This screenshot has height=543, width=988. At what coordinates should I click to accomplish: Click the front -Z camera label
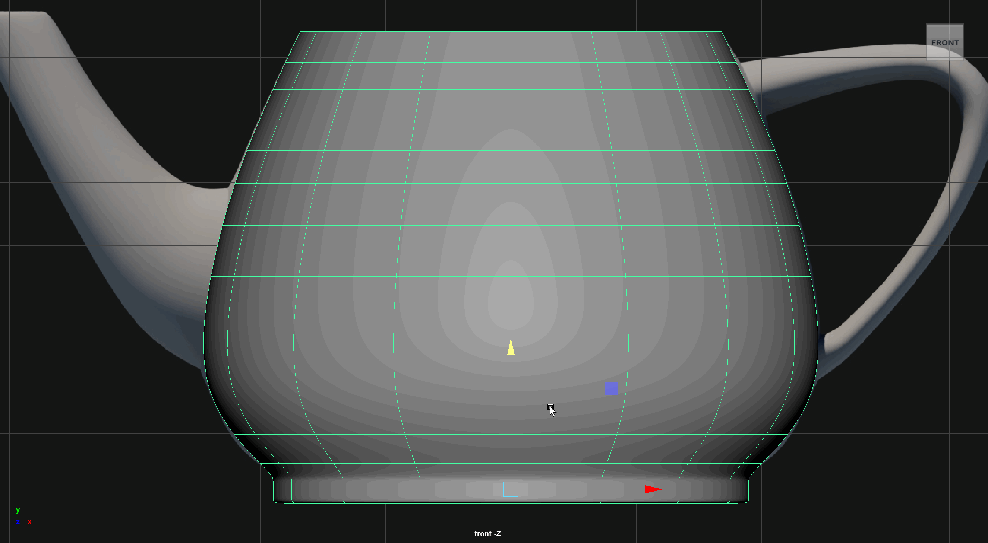point(487,534)
